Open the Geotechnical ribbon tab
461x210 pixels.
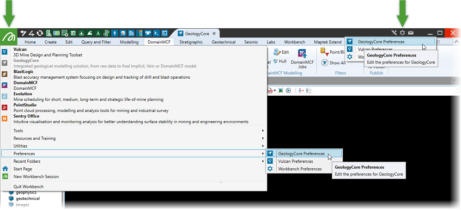(x=224, y=42)
